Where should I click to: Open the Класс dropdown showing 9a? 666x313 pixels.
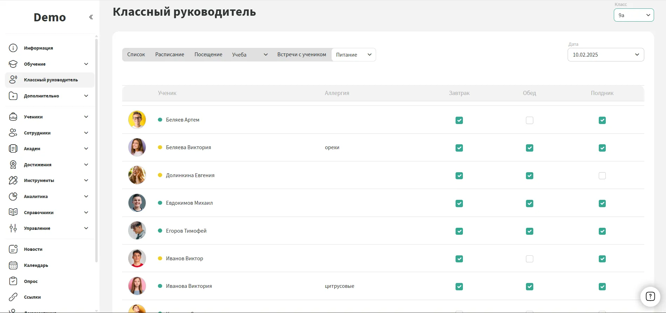(x=633, y=15)
